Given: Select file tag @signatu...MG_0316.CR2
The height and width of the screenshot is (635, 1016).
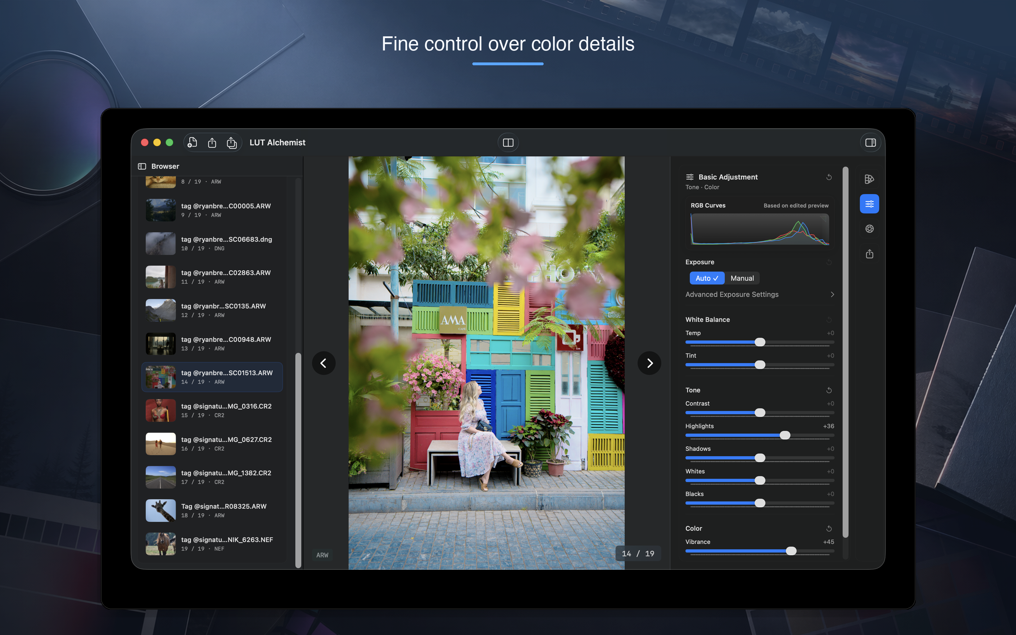Looking at the screenshot, I should pos(212,410).
